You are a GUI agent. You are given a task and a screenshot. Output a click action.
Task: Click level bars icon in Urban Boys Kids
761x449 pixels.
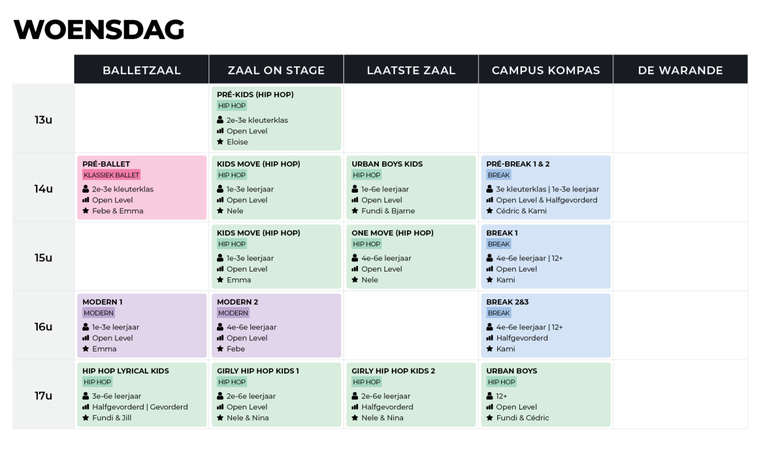[x=355, y=200]
